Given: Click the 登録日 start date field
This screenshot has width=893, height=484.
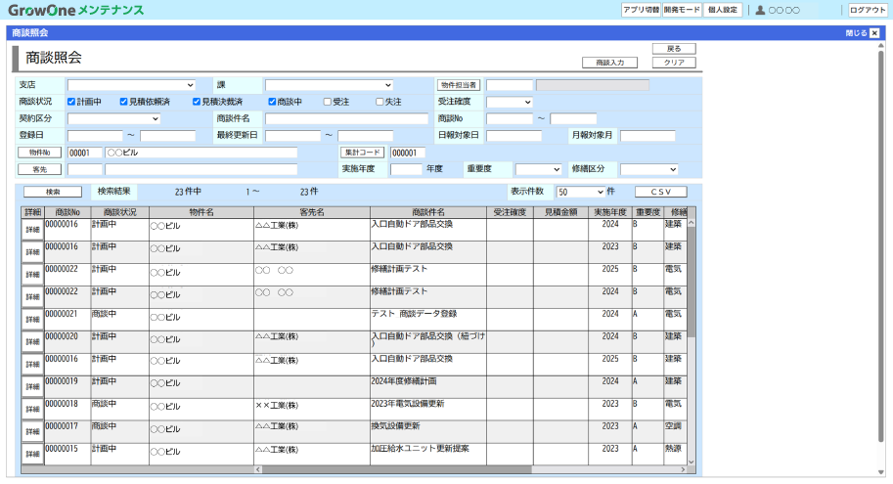Looking at the screenshot, I should (x=95, y=136).
